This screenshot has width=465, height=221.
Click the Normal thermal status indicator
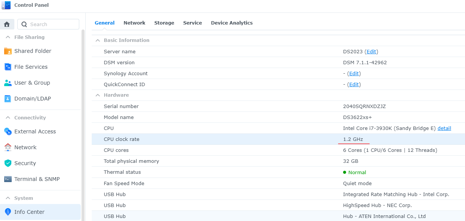[x=354, y=172]
